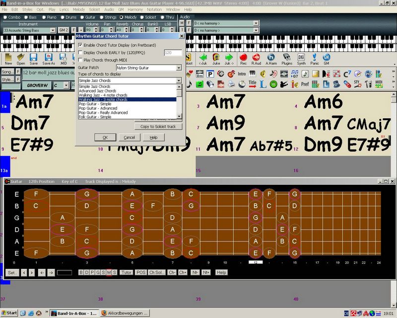Click OK in Chord Tutor dialog
The width and height of the screenshot is (397, 318).
(105, 137)
